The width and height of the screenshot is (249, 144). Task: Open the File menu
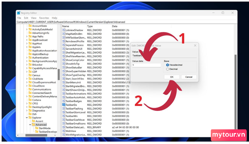coord(19,18)
